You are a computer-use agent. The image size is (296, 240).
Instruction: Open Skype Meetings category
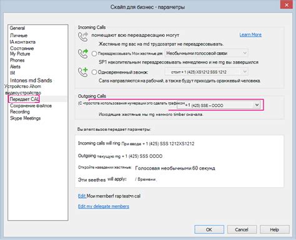(25, 118)
